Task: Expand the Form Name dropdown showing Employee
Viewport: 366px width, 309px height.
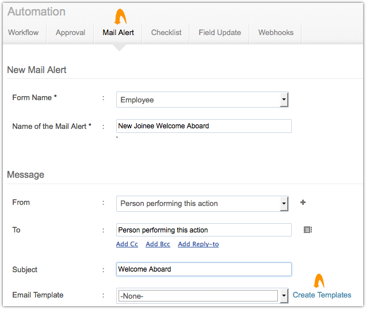Action: (202, 100)
